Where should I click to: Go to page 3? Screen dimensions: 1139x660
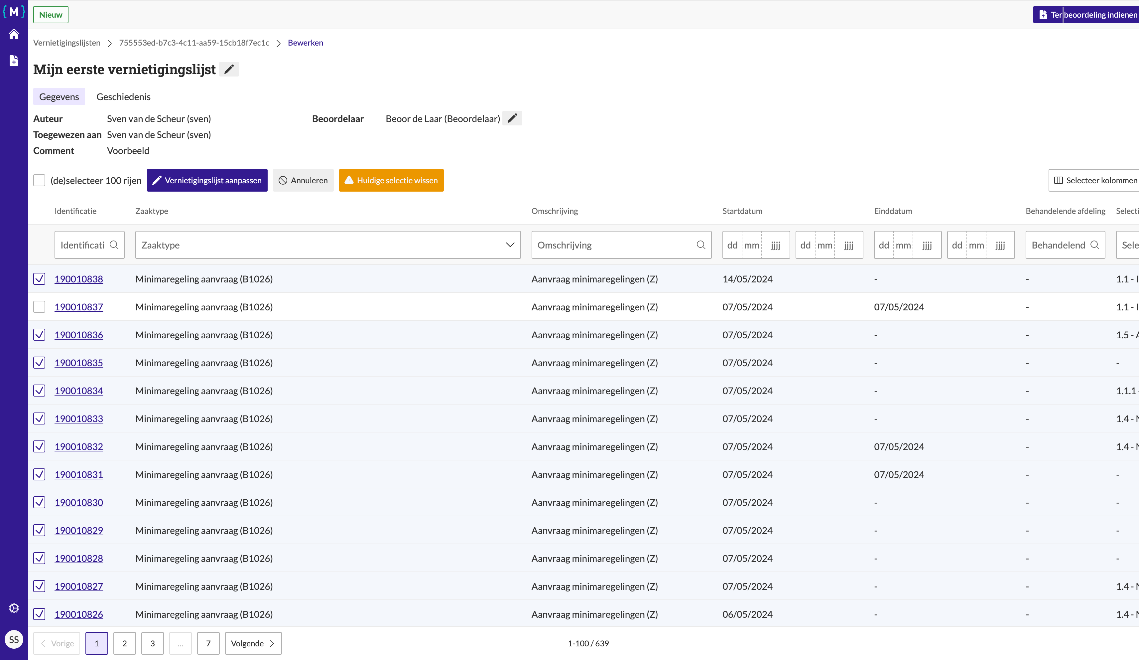153,643
